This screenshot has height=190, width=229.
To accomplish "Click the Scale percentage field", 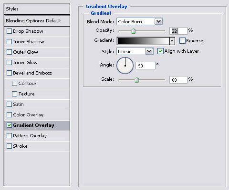I will point(178,80).
